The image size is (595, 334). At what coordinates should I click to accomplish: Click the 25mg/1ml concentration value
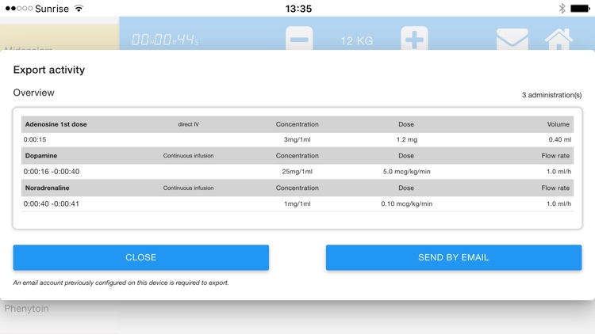pos(297,172)
